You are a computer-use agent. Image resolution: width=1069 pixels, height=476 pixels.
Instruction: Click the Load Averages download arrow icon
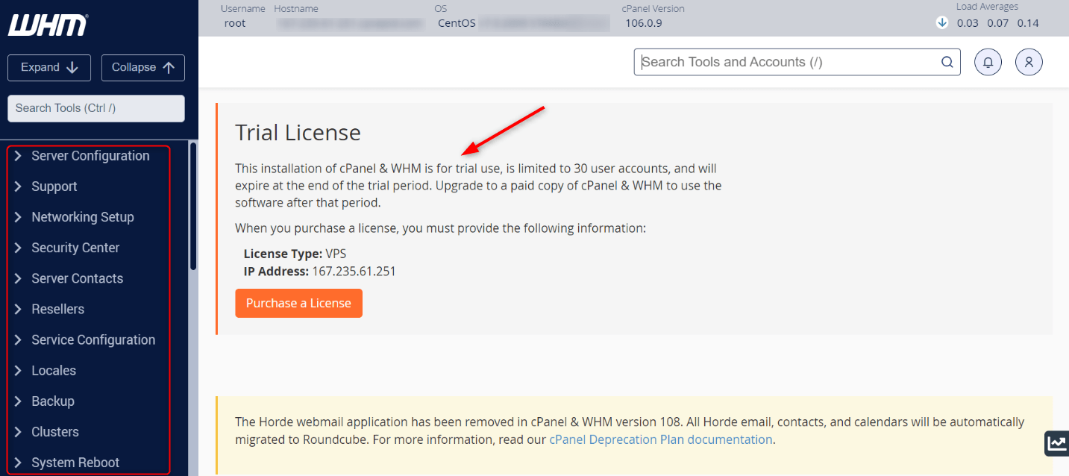point(941,22)
